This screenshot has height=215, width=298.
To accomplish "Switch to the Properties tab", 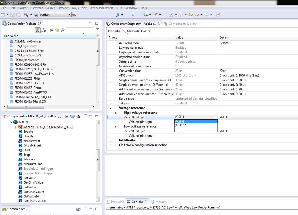I will click(x=115, y=31).
